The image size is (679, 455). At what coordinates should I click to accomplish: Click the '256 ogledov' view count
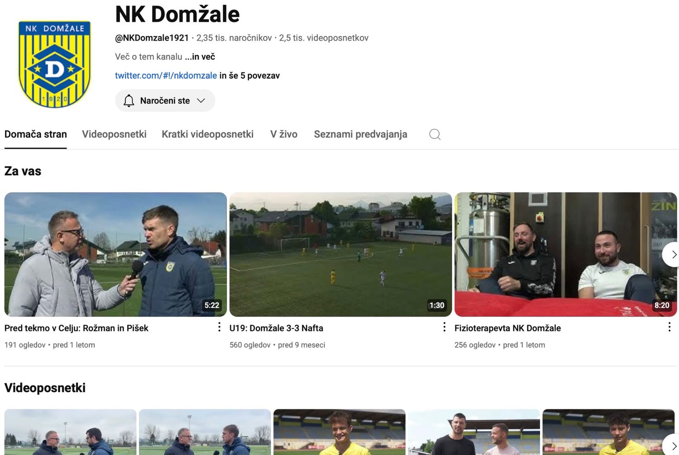click(475, 345)
